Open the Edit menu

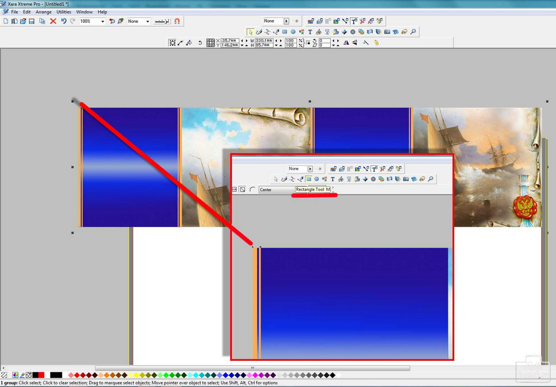pos(27,12)
